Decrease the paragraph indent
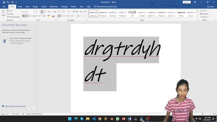 click(74, 12)
